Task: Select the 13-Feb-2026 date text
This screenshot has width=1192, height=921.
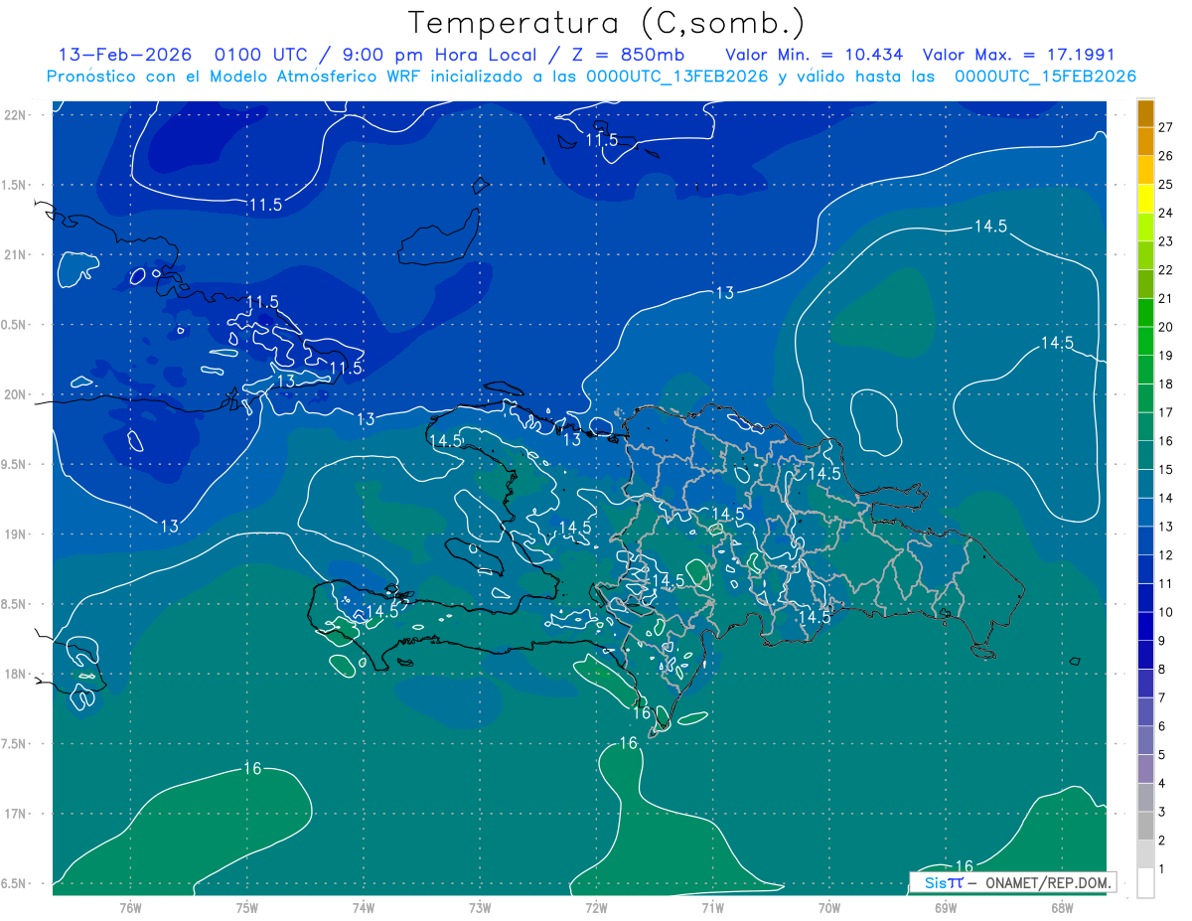Action: click(124, 55)
